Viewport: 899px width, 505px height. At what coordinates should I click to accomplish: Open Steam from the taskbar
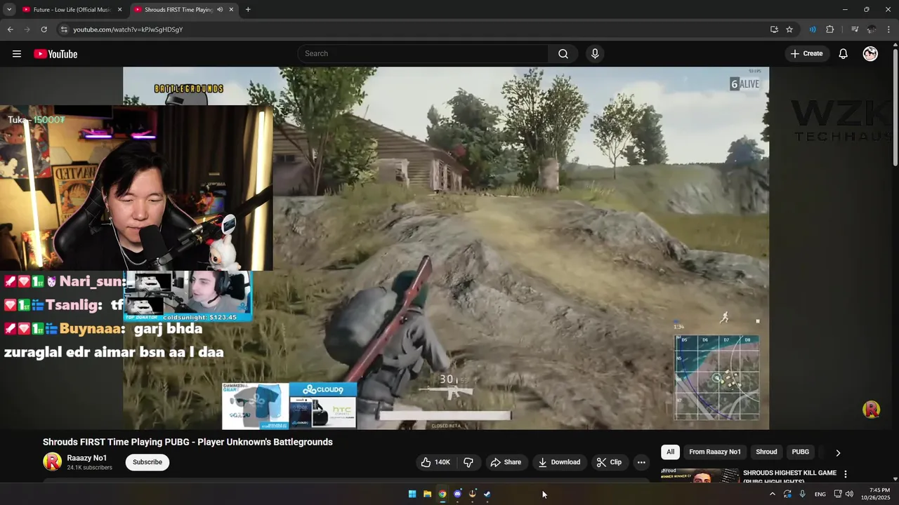pyautogui.click(x=487, y=494)
